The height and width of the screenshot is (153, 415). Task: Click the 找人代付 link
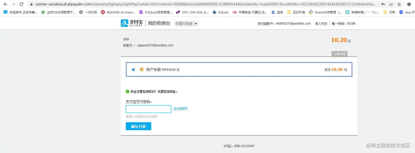321,23
